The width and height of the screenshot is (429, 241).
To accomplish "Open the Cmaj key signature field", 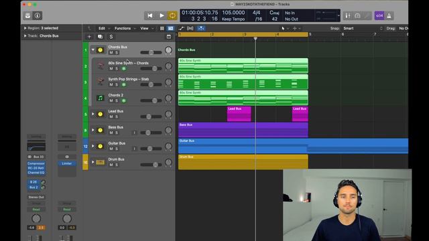I will pyautogui.click(x=274, y=13).
